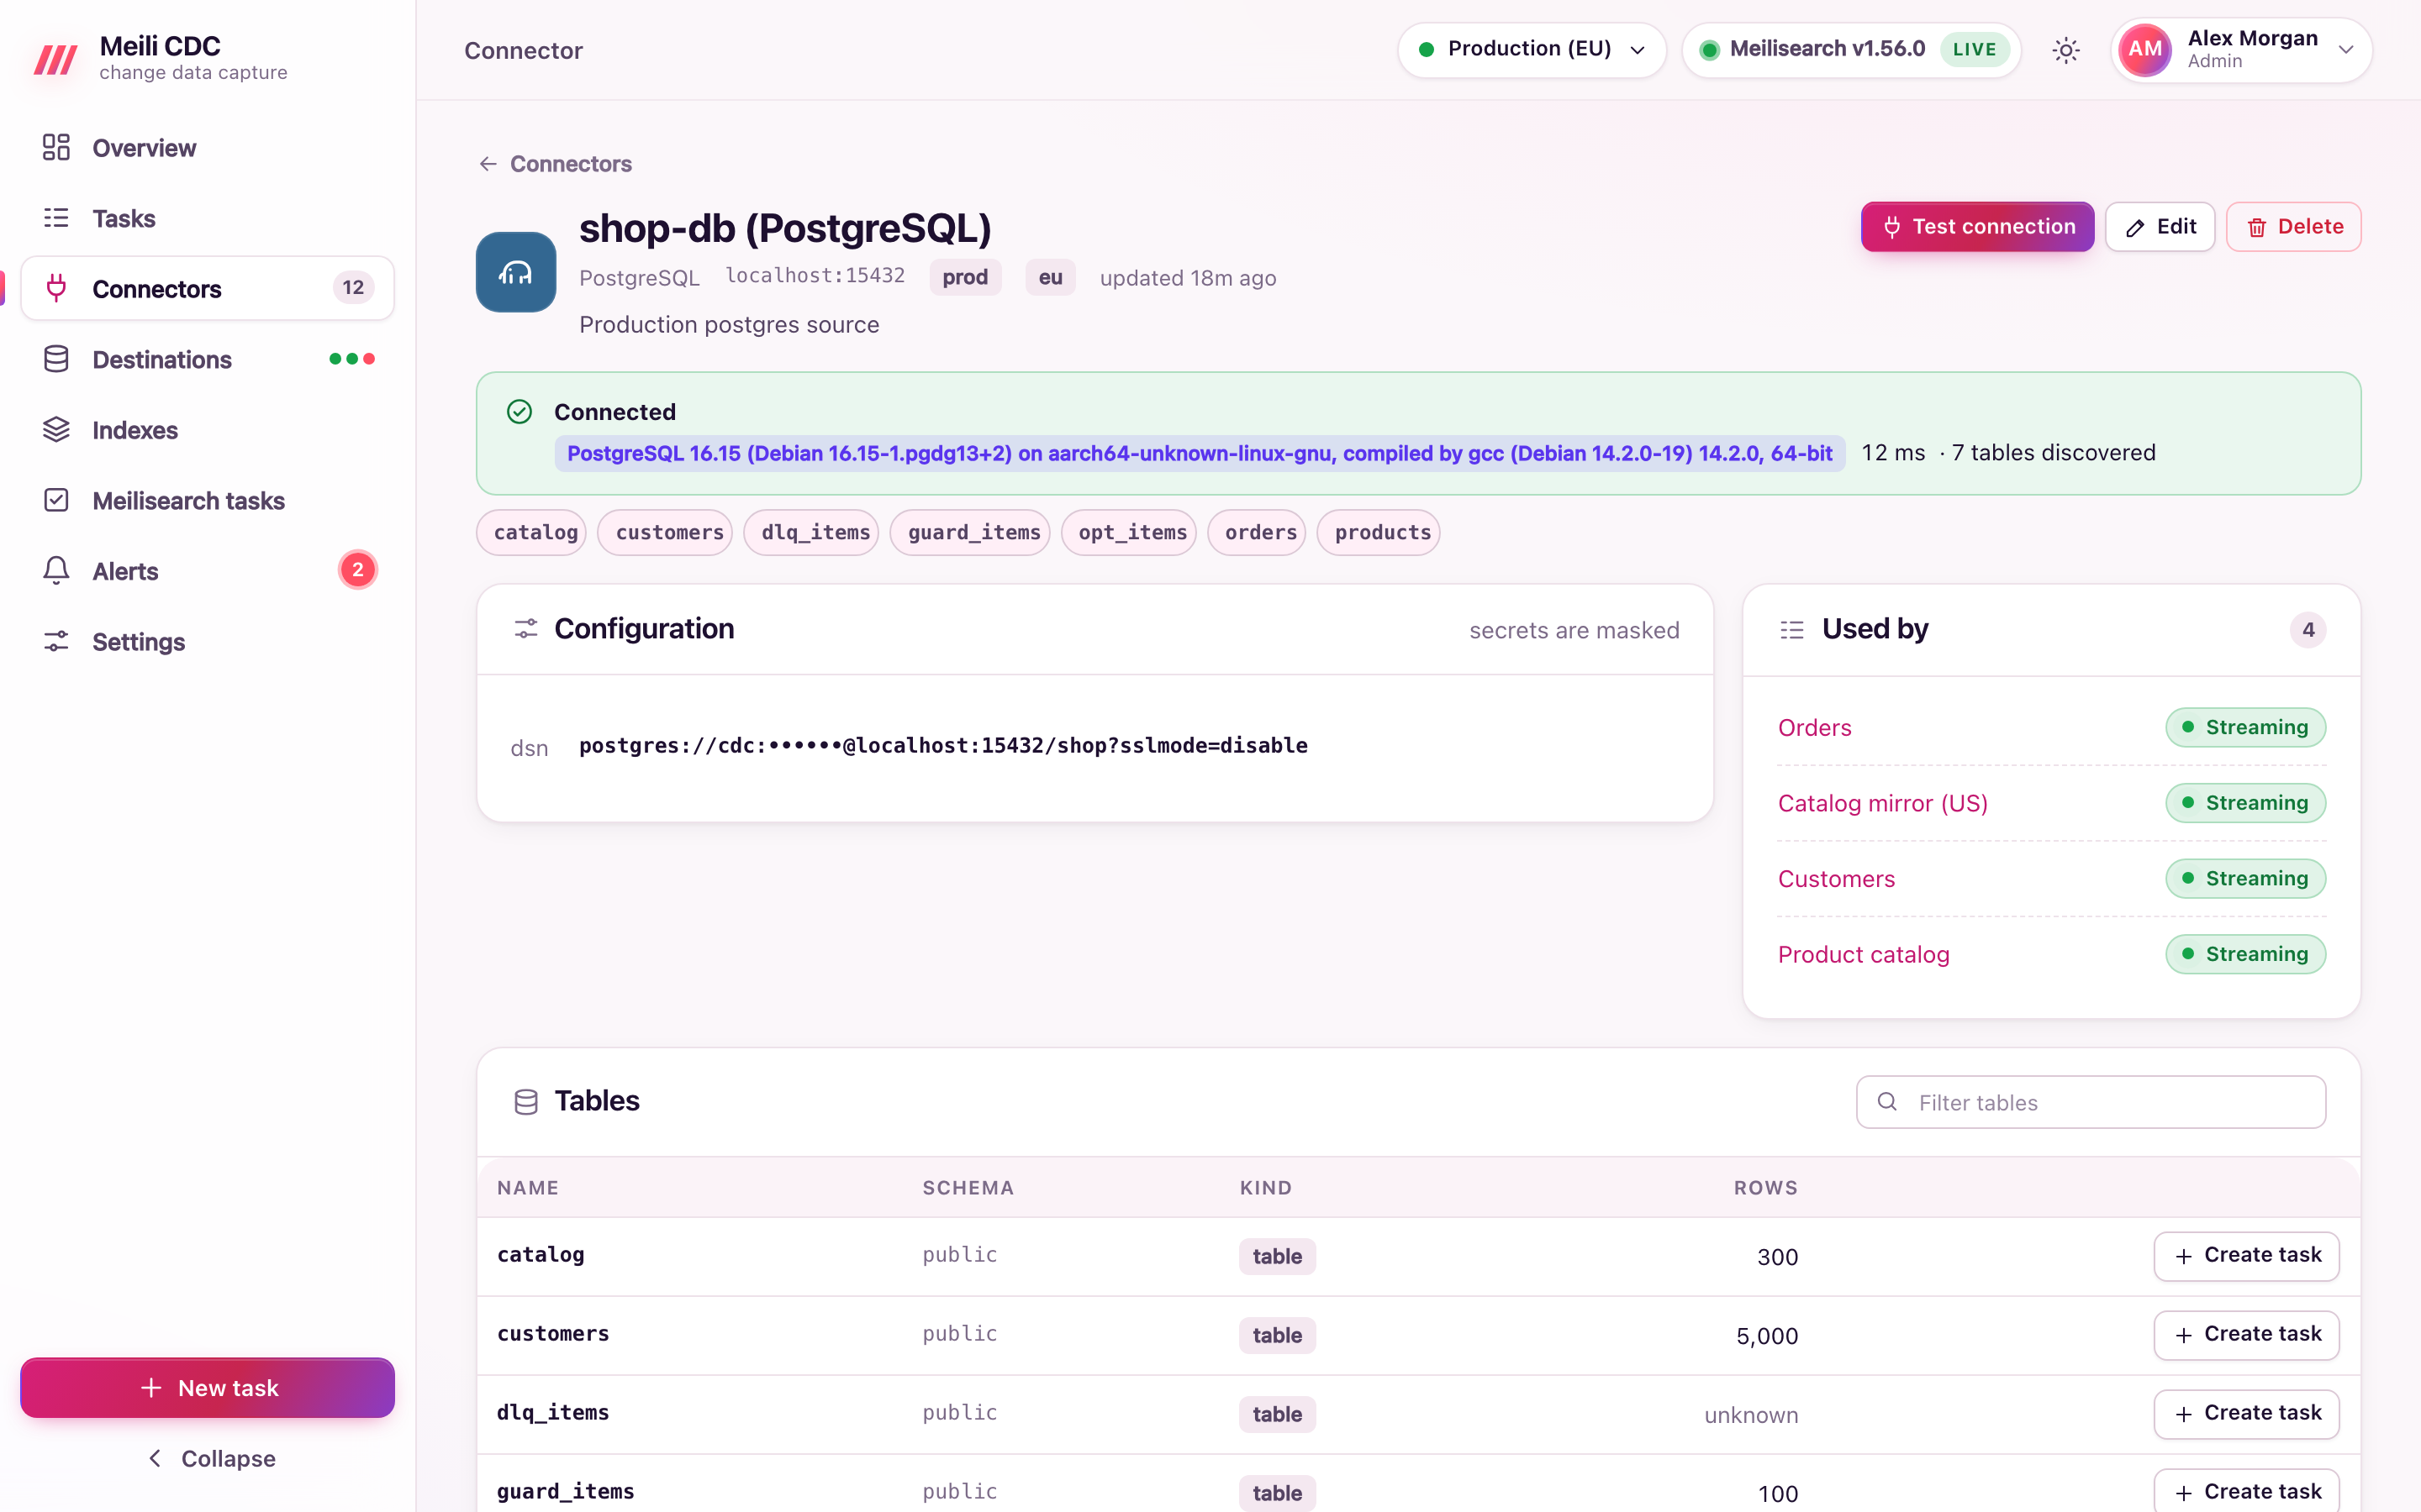The height and width of the screenshot is (1512, 2421).
Task: Open the Production (EU) environment dropdown
Action: point(1531,50)
